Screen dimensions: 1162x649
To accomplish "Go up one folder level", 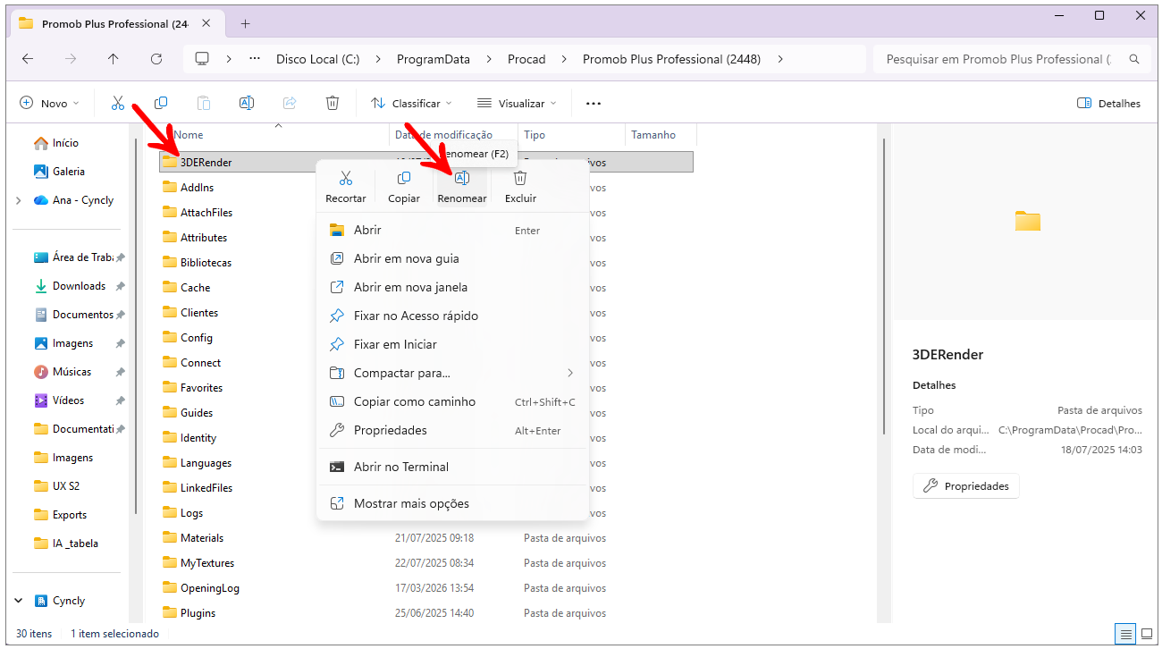I will pyautogui.click(x=113, y=59).
